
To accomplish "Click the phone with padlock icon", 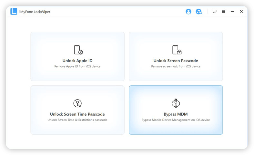I will pos(177,50).
